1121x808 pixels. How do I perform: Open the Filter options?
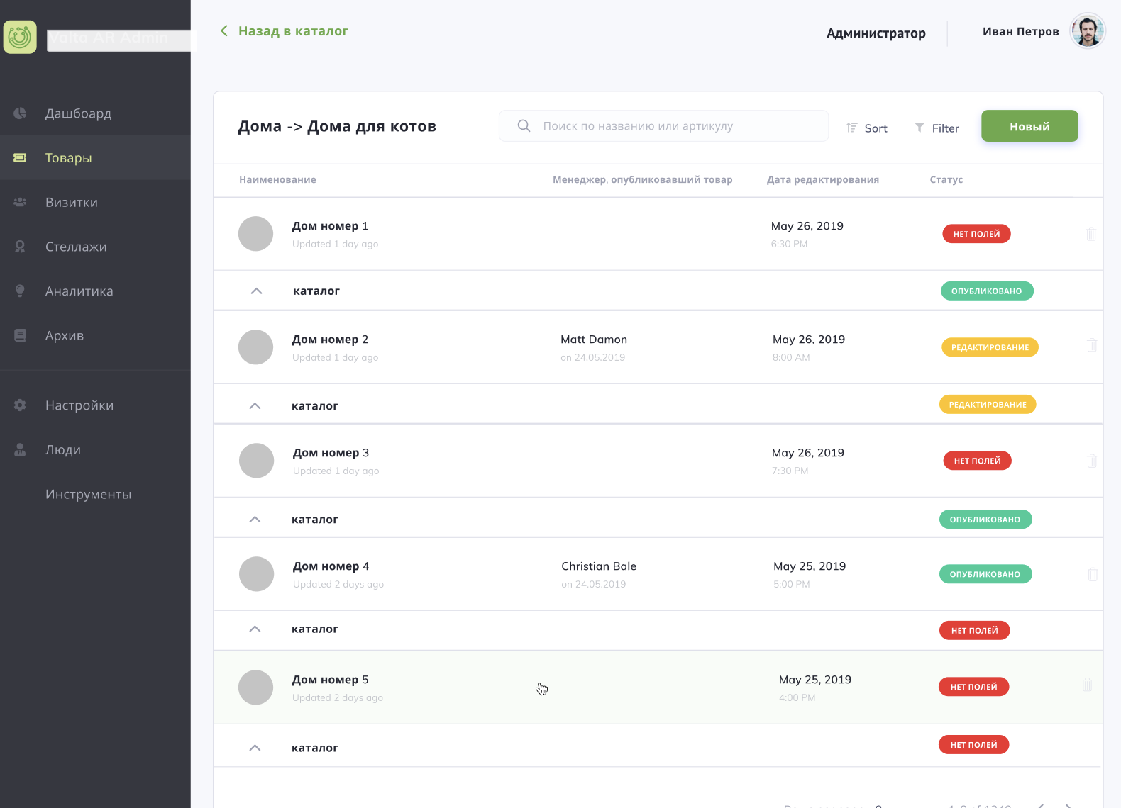[x=937, y=128]
